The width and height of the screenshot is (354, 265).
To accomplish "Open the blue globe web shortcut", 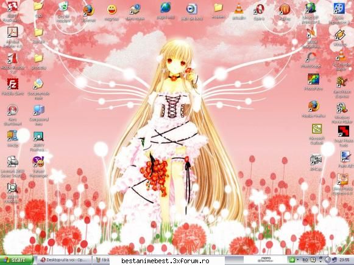I will point(166,8).
